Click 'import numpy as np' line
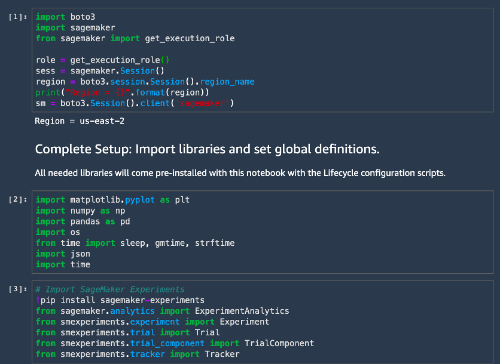 [x=80, y=210]
